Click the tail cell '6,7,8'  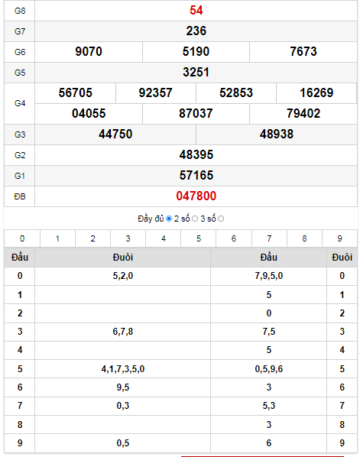click(x=123, y=332)
